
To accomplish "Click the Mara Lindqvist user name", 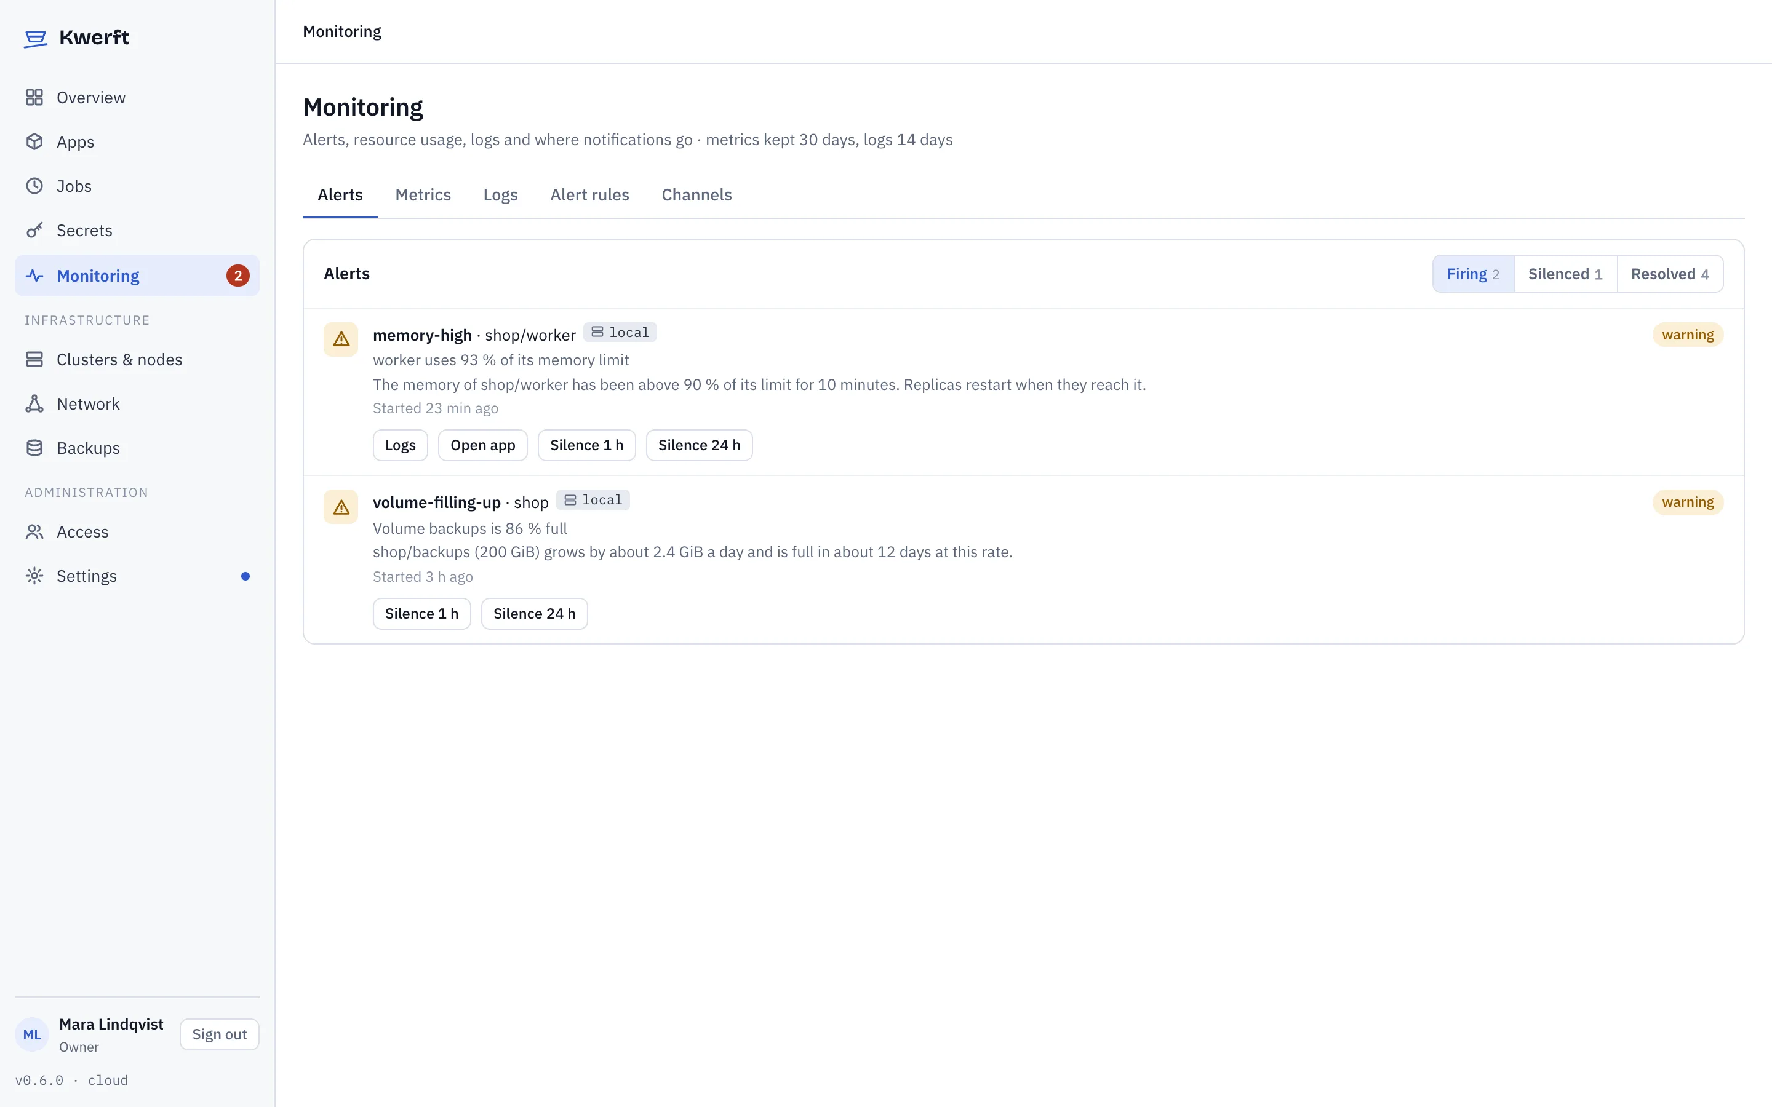I will [111, 1024].
